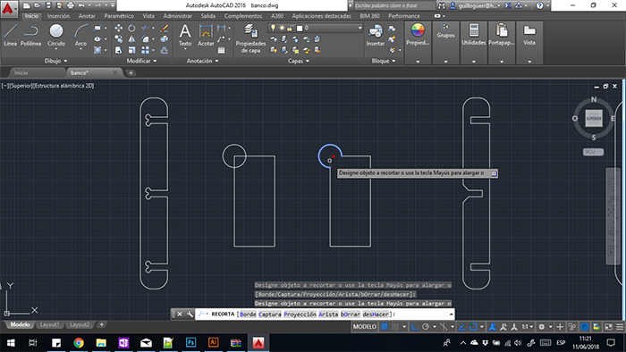Viewport: 626px width, 352px height.
Task: Click the table icon in Anotación panel
Action: tap(221, 50)
